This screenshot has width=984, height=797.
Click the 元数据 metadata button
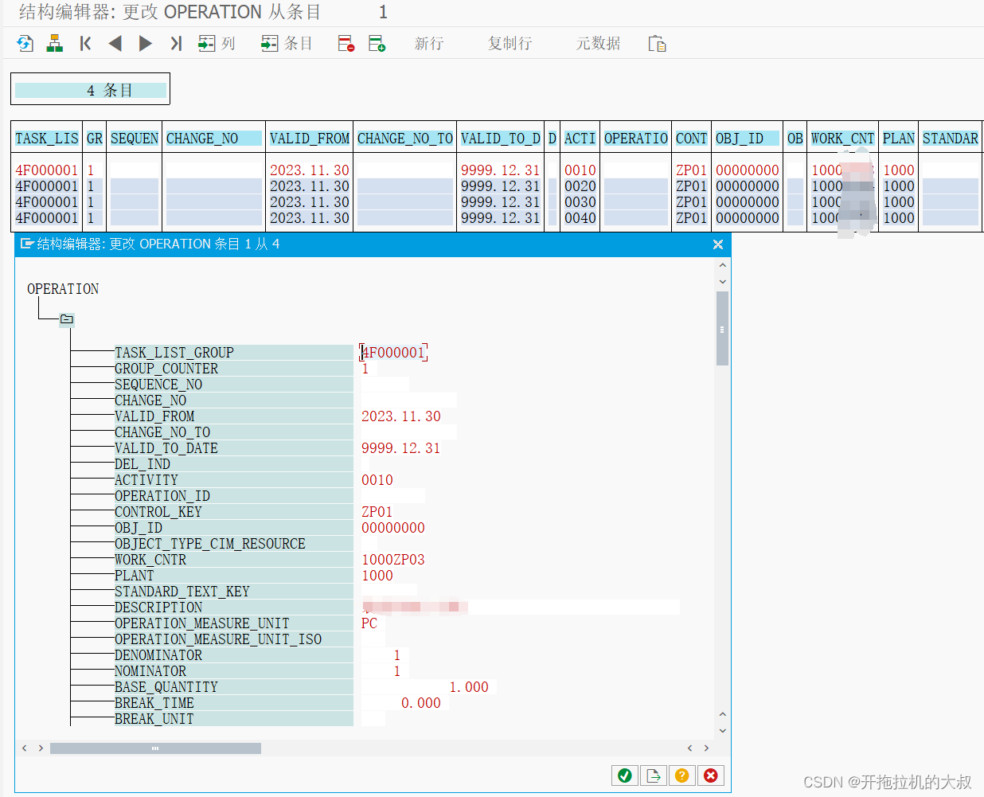597,44
